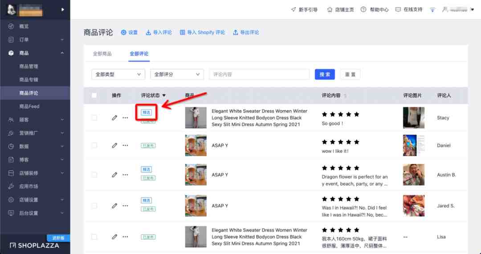Click the 导出评论 upload icon
481x254 pixels.
[236, 32]
